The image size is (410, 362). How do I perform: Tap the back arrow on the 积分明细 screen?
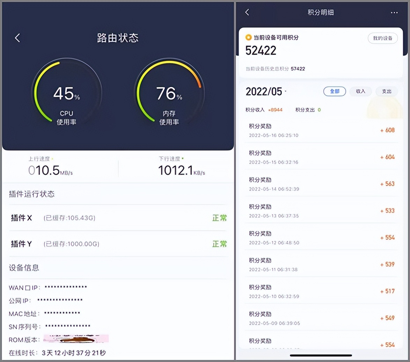[247, 12]
